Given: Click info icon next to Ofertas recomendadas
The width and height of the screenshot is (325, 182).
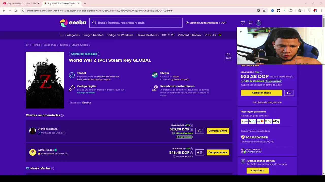Looking at the screenshot, I should click(x=62, y=115).
